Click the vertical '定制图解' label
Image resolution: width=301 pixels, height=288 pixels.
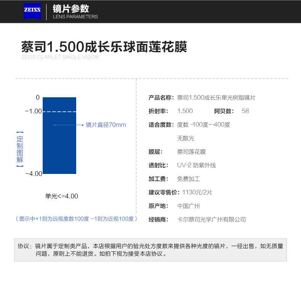click(x=20, y=149)
